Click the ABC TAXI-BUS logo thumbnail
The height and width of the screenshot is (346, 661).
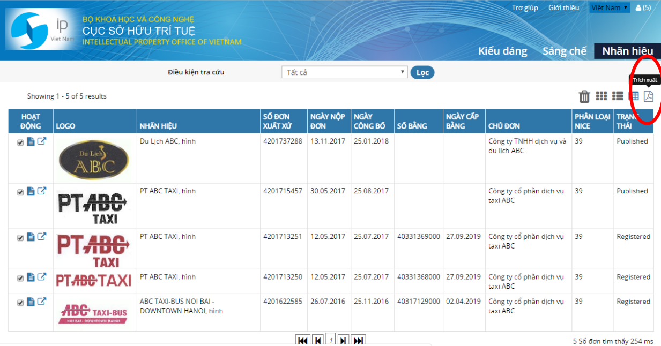(x=93, y=313)
